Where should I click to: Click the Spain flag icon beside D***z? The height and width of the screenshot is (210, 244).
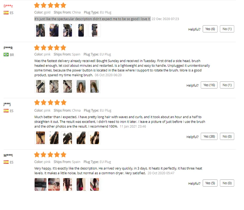point(6,13)
